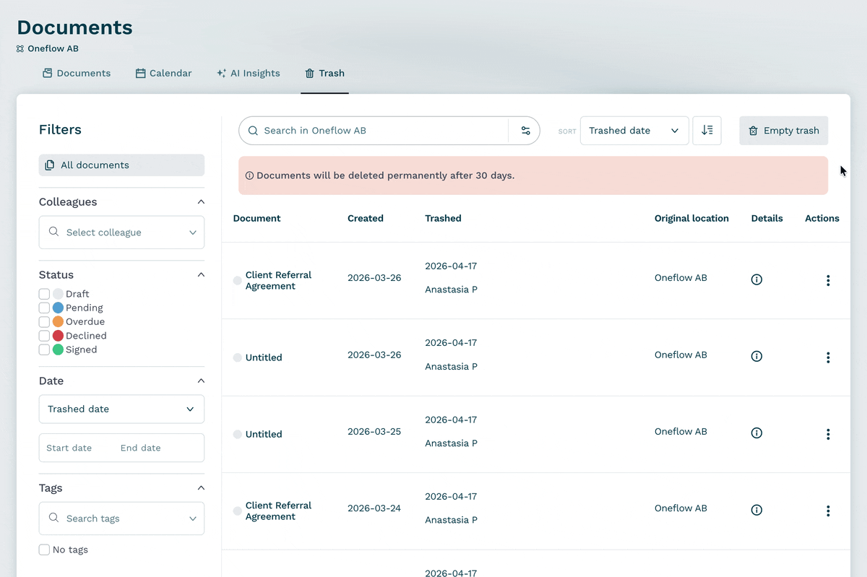Open search filter options sliders icon

coord(525,131)
